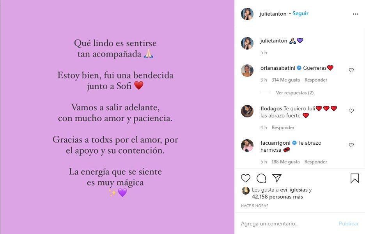This screenshot has height=234, width=365.
Task: Share post using paper plane icon
Action: [277, 178]
